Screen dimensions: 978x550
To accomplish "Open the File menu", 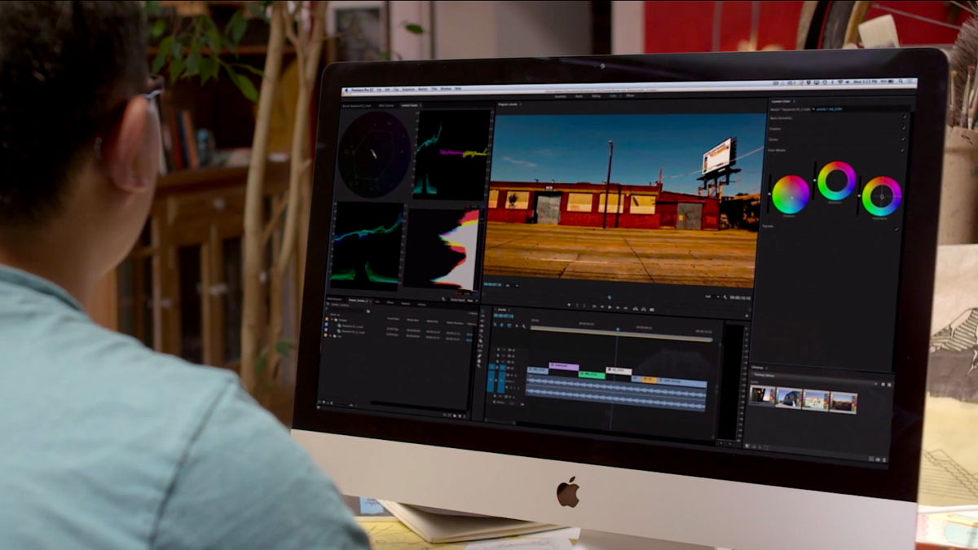I will coord(379,90).
